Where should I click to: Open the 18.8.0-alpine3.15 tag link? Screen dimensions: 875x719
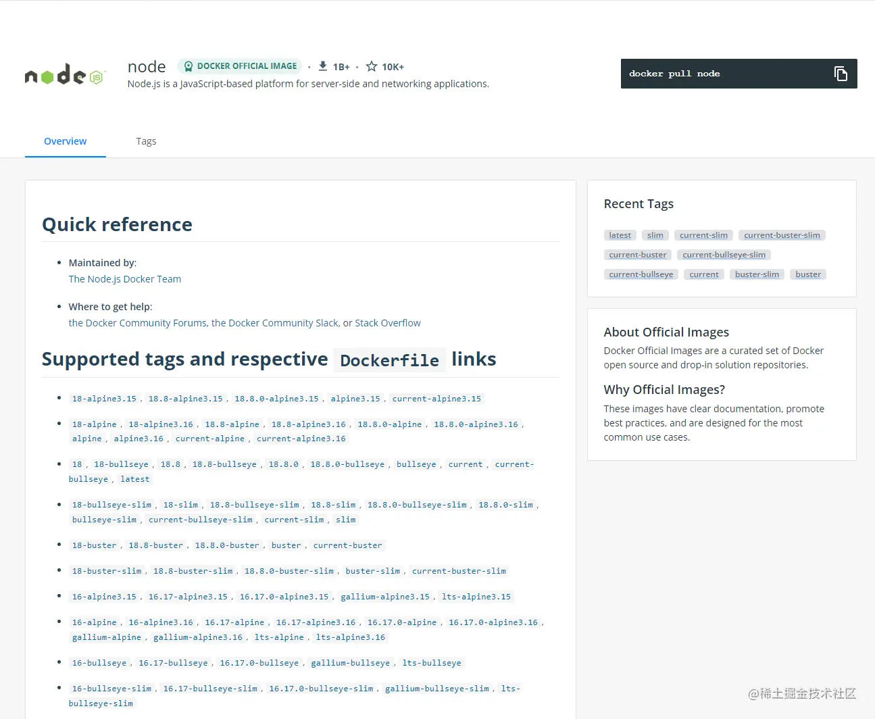pyautogui.click(x=276, y=399)
